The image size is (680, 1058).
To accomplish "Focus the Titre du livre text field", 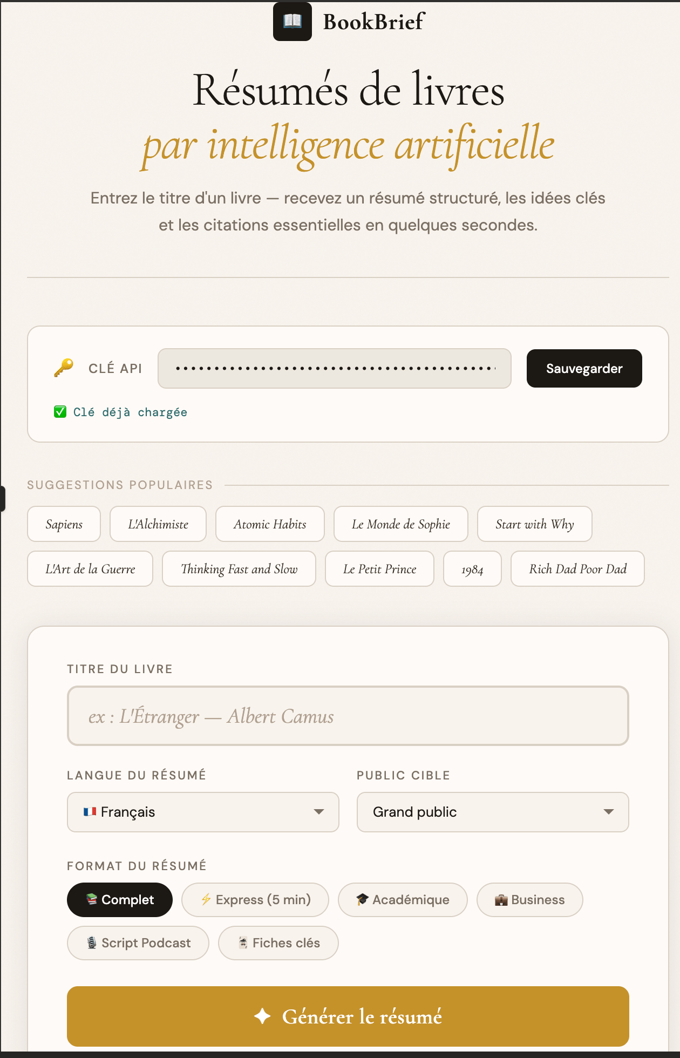I will point(348,716).
